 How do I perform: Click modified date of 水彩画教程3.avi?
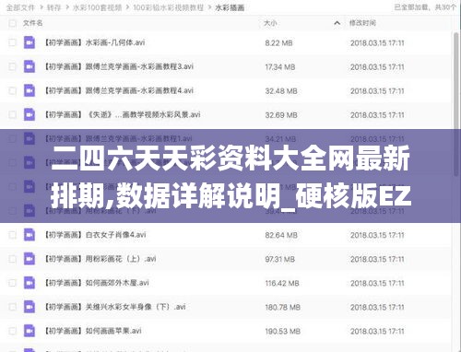click(x=377, y=66)
